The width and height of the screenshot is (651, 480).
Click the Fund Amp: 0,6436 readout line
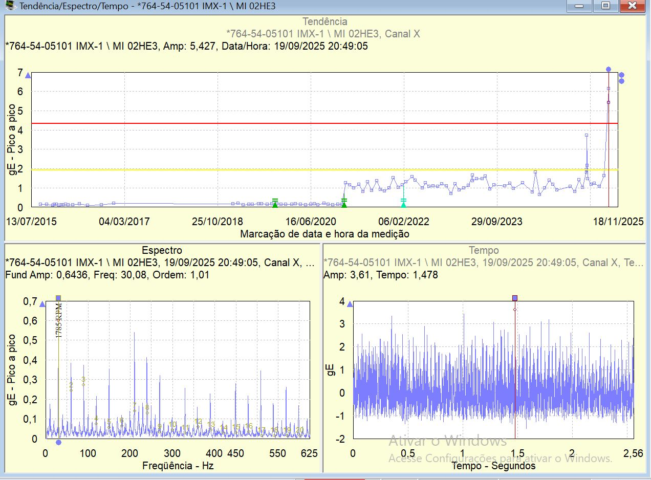(107, 275)
